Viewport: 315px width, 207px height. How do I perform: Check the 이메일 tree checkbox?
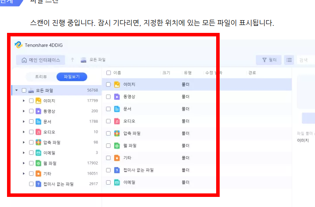coord(31,153)
